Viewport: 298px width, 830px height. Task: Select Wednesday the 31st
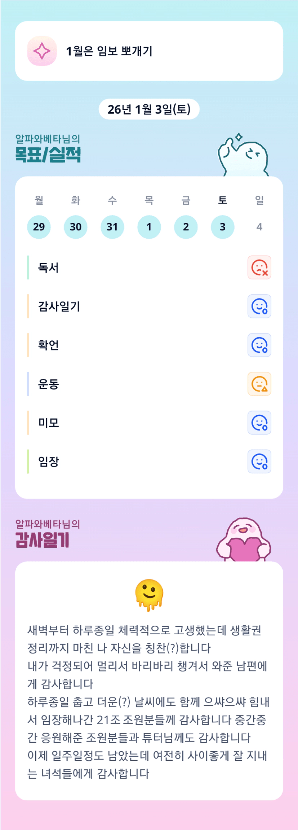click(112, 227)
